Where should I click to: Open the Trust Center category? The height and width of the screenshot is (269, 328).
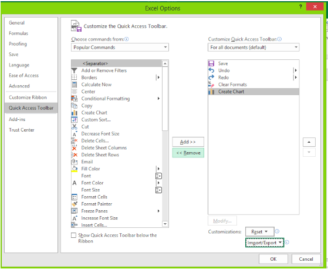pos(22,130)
